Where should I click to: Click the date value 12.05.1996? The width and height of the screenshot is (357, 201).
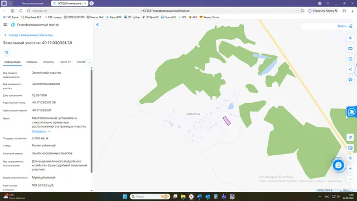point(40,95)
